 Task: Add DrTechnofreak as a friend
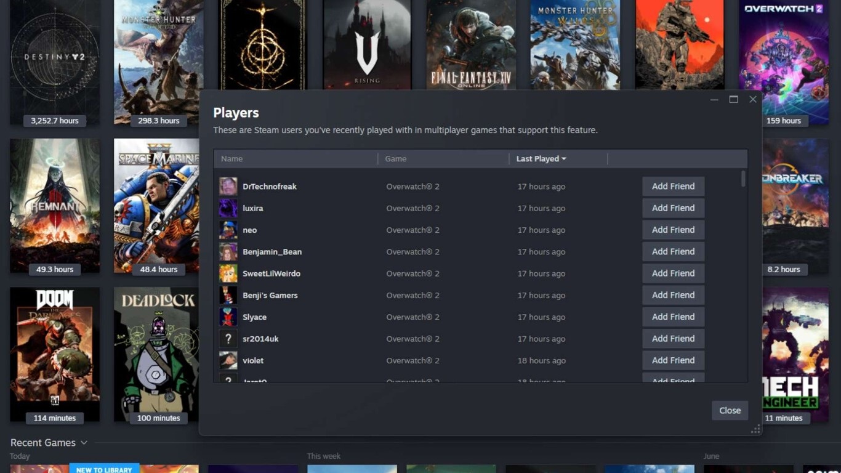[x=673, y=187]
